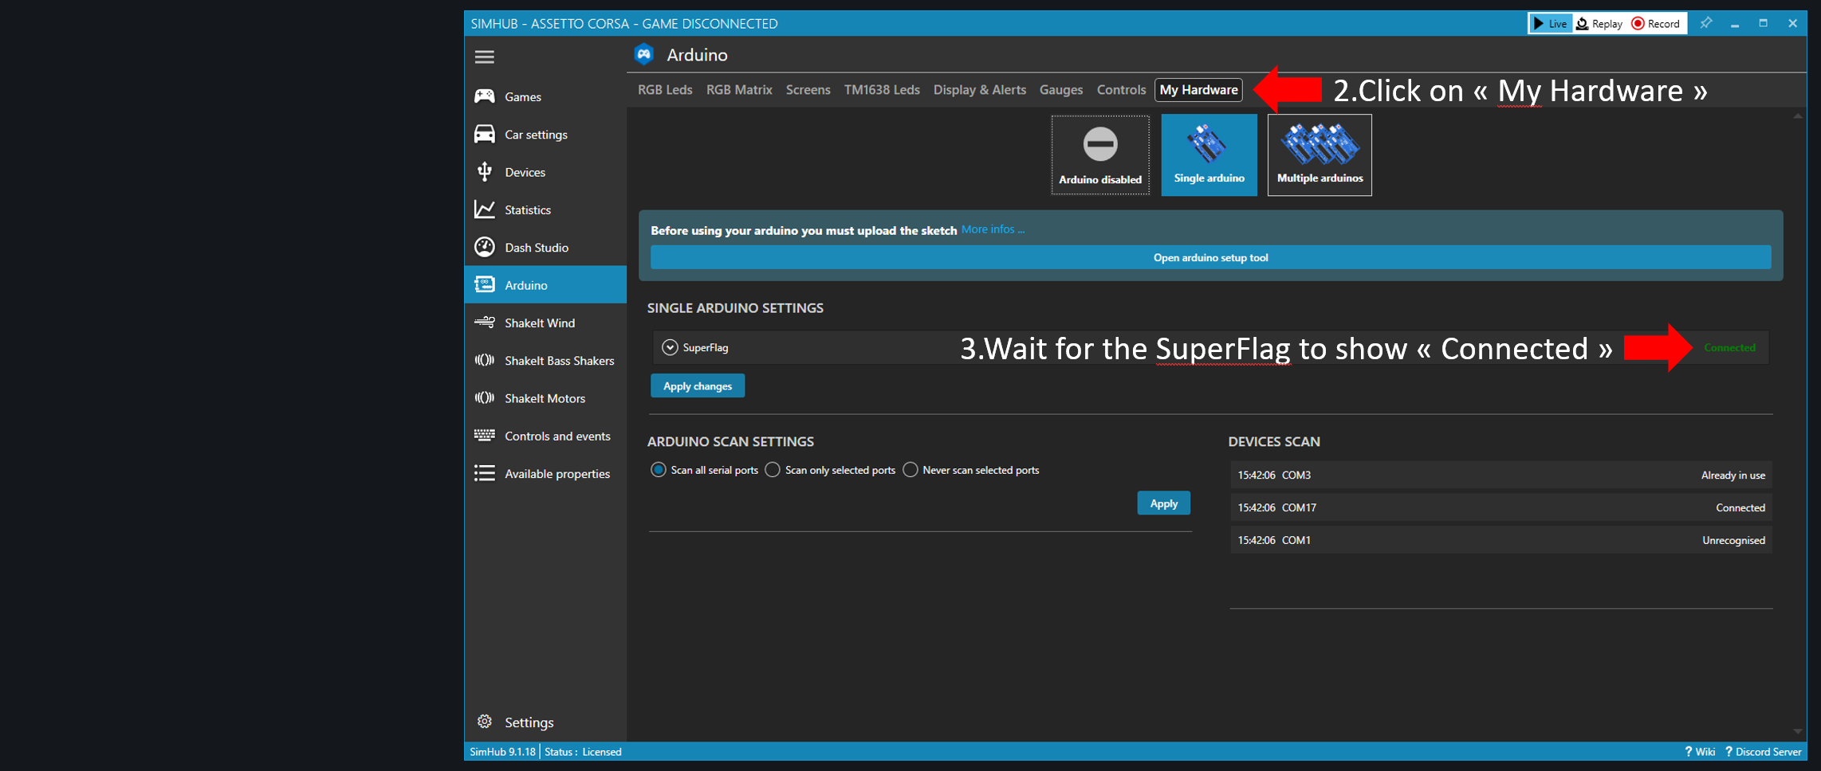Click Open arduino setup tool button
The height and width of the screenshot is (771, 1821).
pyautogui.click(x=1209, y=257)
